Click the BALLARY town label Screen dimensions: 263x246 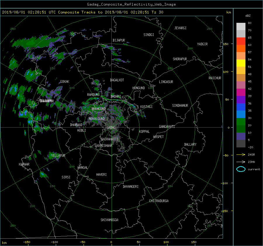[190, 144]
